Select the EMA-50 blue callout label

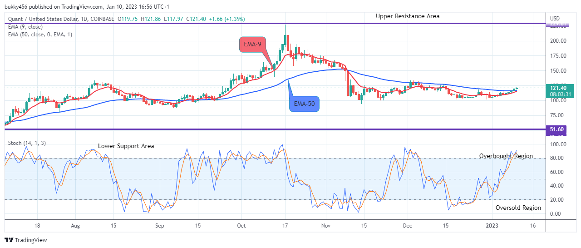click(305, 104)
